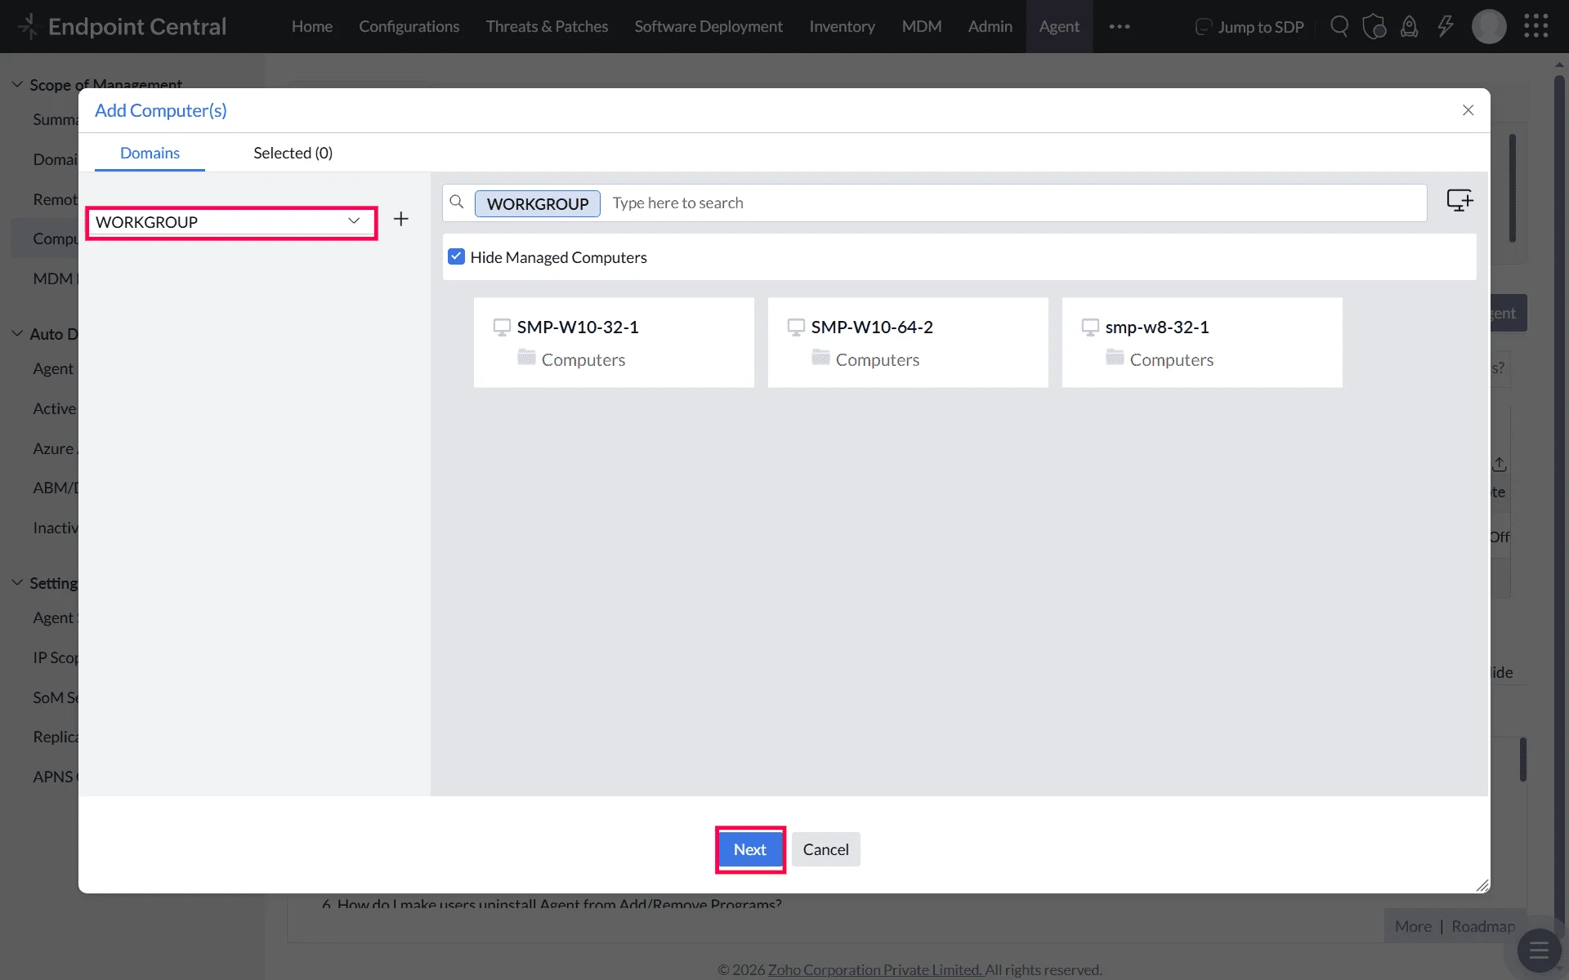
Task: Click the WORKGROUP filter tag in search
Action: pos(538,203)
